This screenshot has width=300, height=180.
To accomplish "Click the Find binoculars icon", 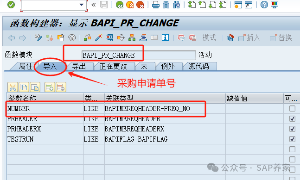I will 166,5.
